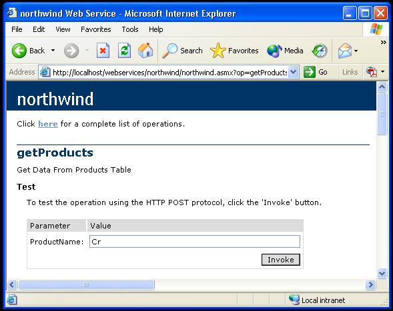The height and width of the screenshot is (311, 393).
Task: Click the Local intranet zone status icon
Action: [294, 300]
